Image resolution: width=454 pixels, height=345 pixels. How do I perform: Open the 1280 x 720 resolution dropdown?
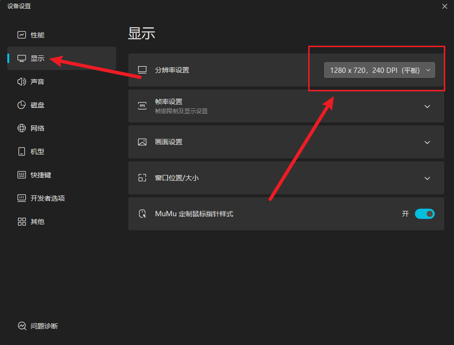[x=380, y=70]
